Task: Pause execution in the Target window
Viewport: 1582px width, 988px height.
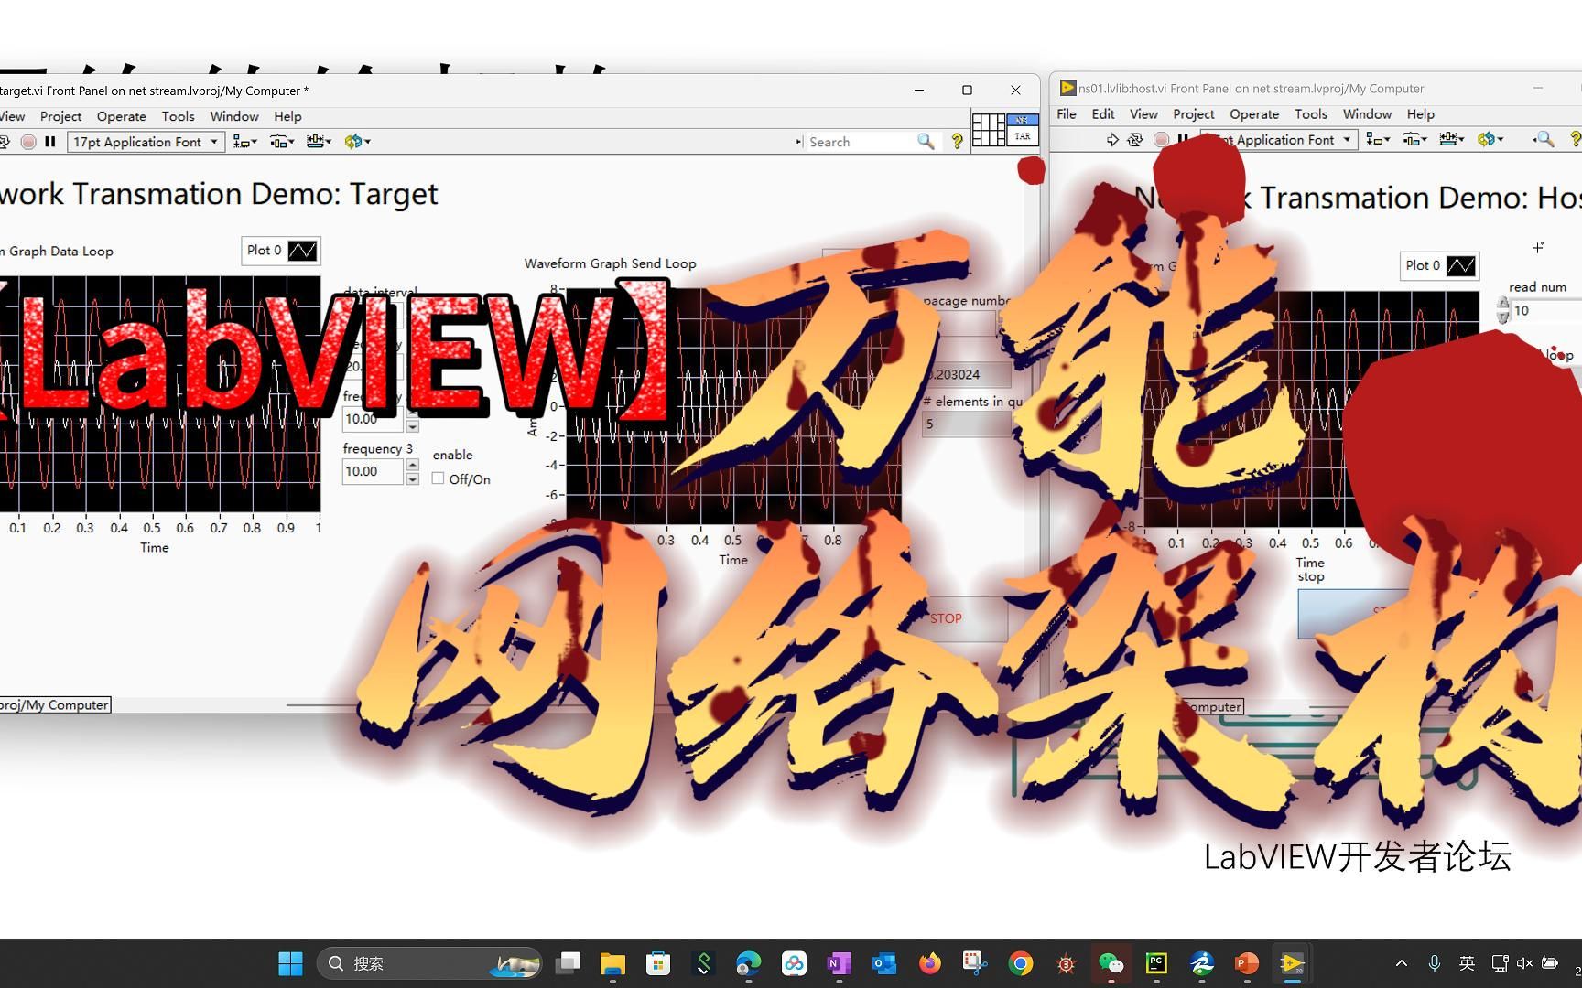Action: pyautogui.click(x=50, y=142)
